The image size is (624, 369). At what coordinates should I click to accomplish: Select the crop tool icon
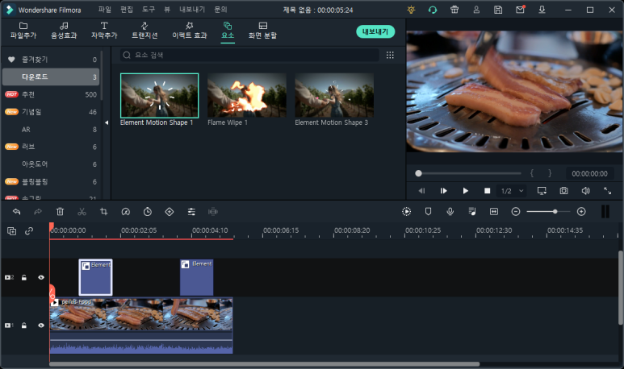pyautogui.click(x=104, y=212)
